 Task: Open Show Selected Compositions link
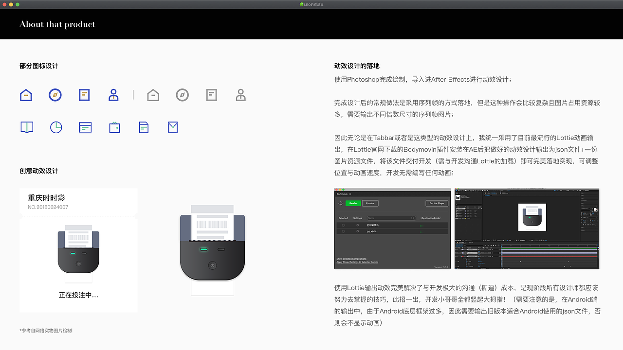click(x=351, y=259)
